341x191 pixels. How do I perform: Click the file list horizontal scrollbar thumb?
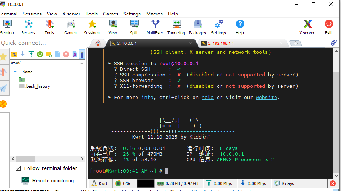pyautogui.click(x=26, y=159)
